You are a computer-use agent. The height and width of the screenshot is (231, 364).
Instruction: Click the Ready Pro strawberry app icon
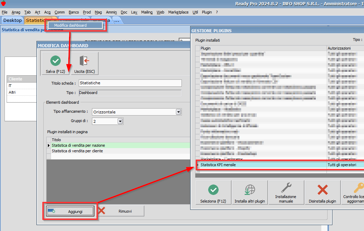tap(3, 3)
